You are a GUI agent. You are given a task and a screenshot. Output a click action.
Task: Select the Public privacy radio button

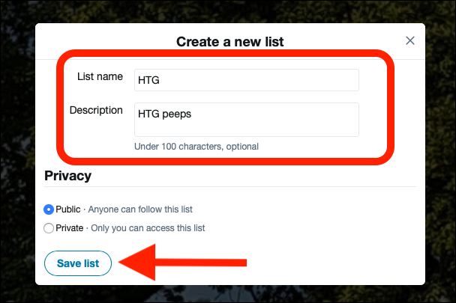(x=49, y=209)
